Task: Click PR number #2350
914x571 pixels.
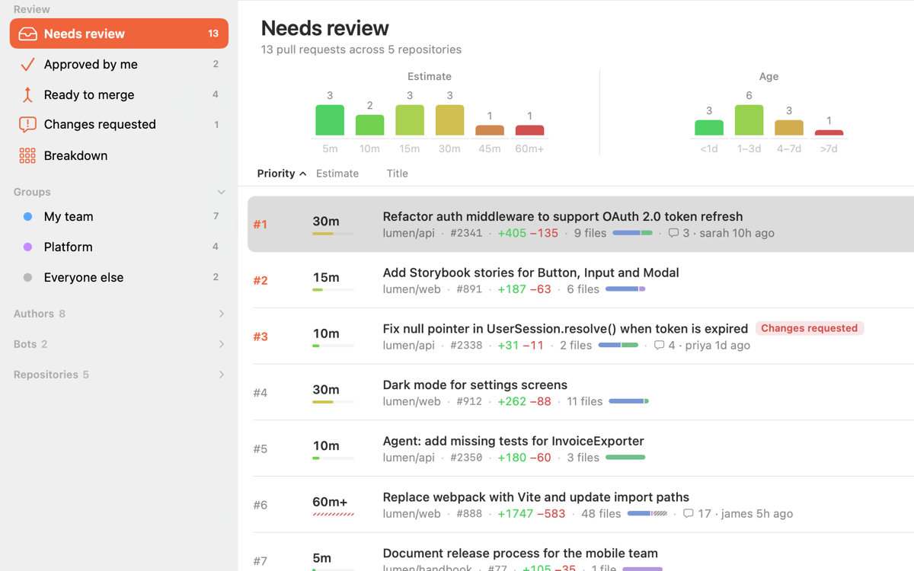Action: coord(466,458)
